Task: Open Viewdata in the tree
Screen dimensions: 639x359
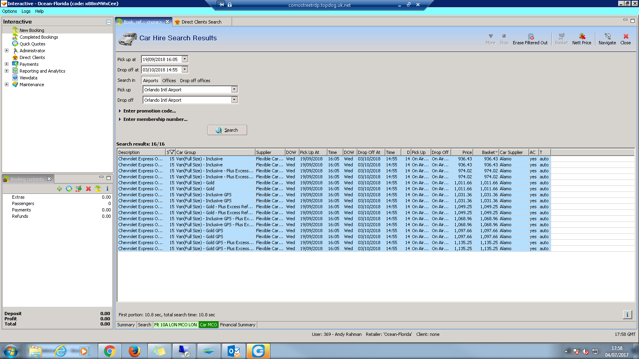Action: coord(28,78)
